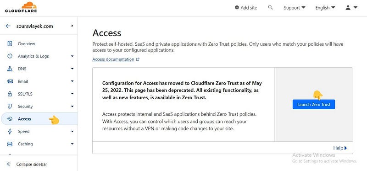The height and width of the screenshot is (171, 367).
Task: Click the Launch Zero Trust button
Action: (x=314, y=105)
